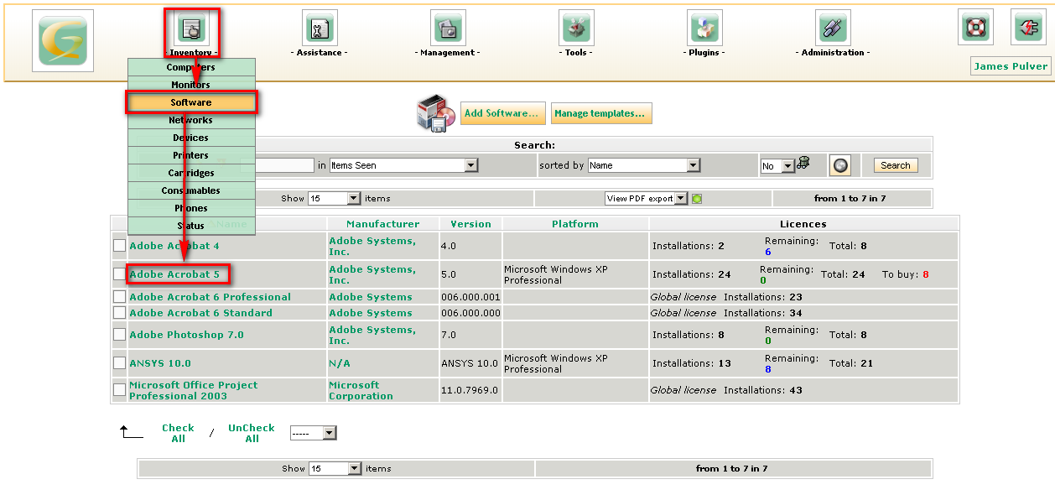Toggle the Microsoft Office Project Professional 2003 checkbox
The width and height of the screenshot is (1055, 495).
tap(119, 390)
